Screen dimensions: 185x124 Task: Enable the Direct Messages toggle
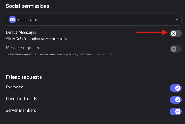176,34
